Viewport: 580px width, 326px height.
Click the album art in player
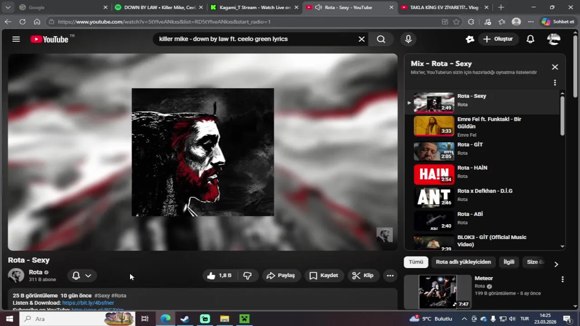pyautogui.click(x=203, y=152)
